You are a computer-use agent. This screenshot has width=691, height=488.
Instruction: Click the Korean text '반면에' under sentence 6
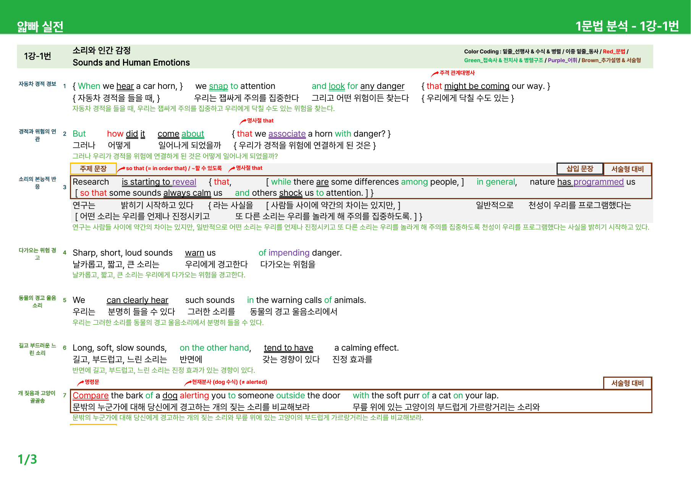coord(191,359)
